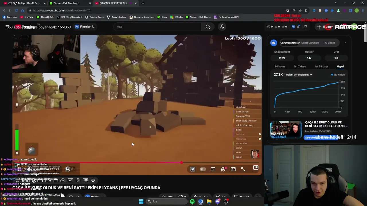Start voice search with the microphone icon
This screenshot has height=206, width=367.
[222, 27]
